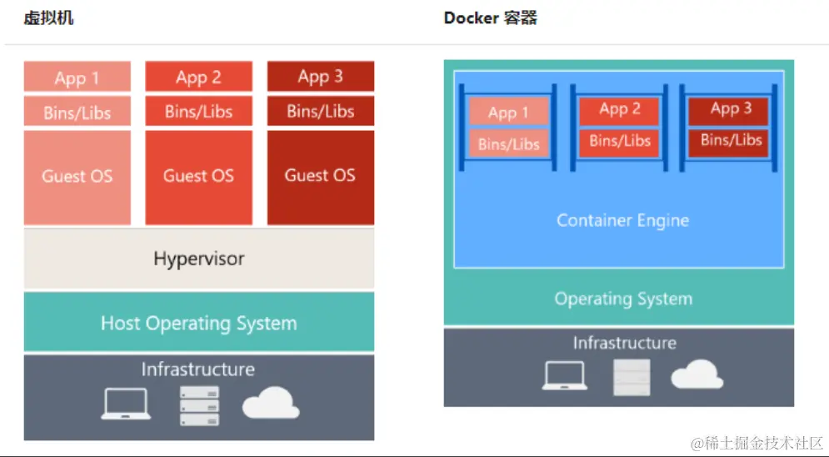This screenshot has height=457, width=829.
Task: Click App 3 block in virtual machine diagram
Action: tap(321, 77)
